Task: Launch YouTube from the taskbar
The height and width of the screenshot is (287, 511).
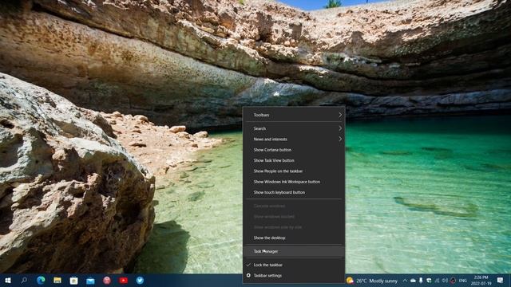Action: (x=123, y=280)
